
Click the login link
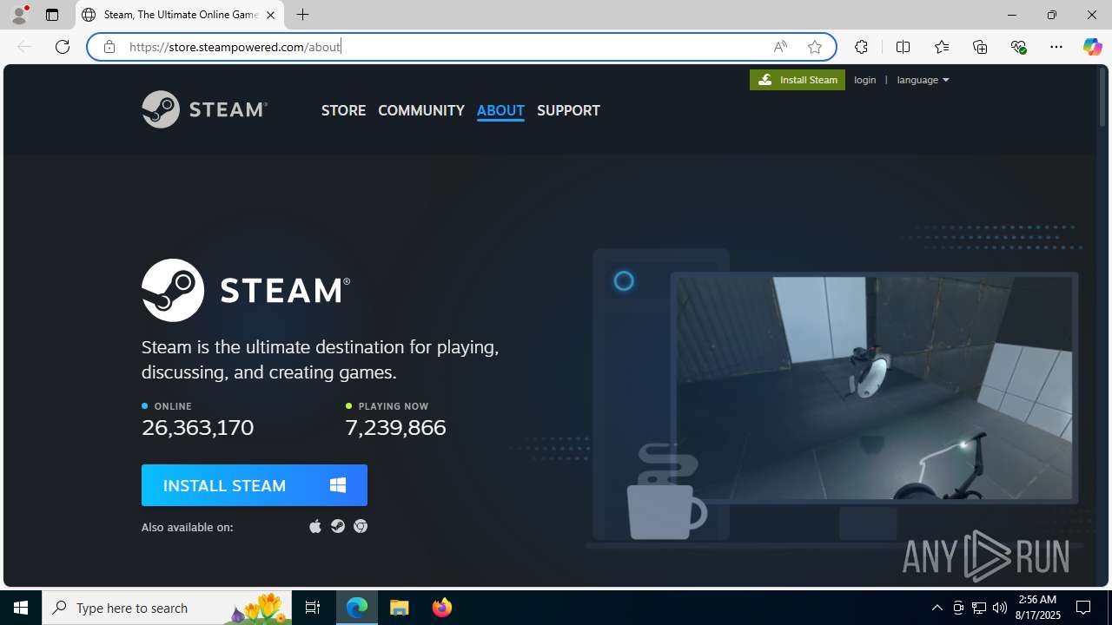pyautogui.click(x=865, y=80)
